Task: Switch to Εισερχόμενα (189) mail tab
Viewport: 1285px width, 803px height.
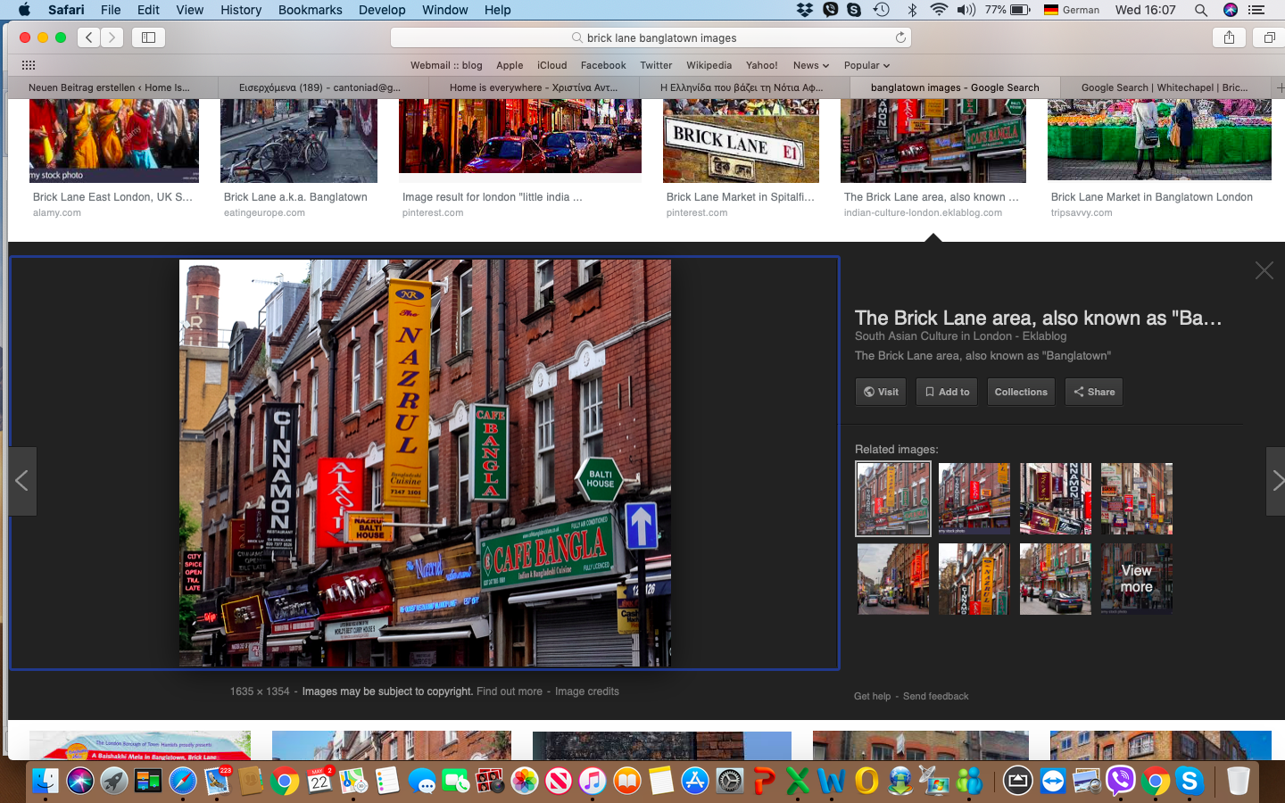Action: click(319, 87)
